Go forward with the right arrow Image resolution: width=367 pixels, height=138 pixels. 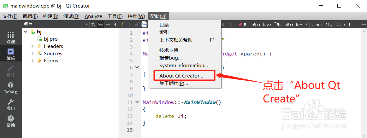129,24
